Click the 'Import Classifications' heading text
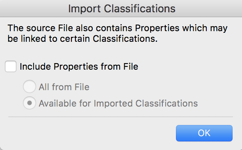The height and width of the screenshot is (150, 242). tap(122, 9)
